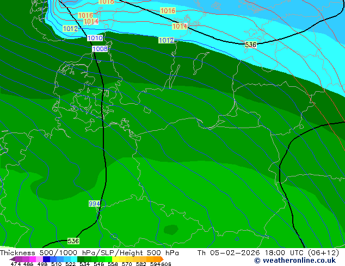Pick the light pink legend swatch
The width and height of the screenshot is (345, 266).
click(x=39, y=259)
